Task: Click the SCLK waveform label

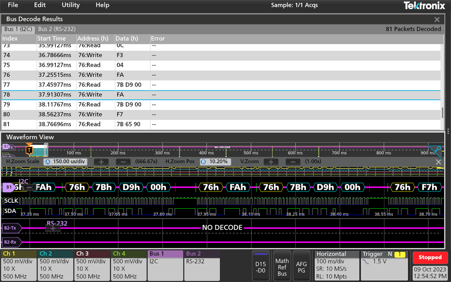Action: [11, 201]
